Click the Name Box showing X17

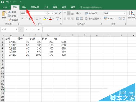pyautogui.click(x=10, y=30)
